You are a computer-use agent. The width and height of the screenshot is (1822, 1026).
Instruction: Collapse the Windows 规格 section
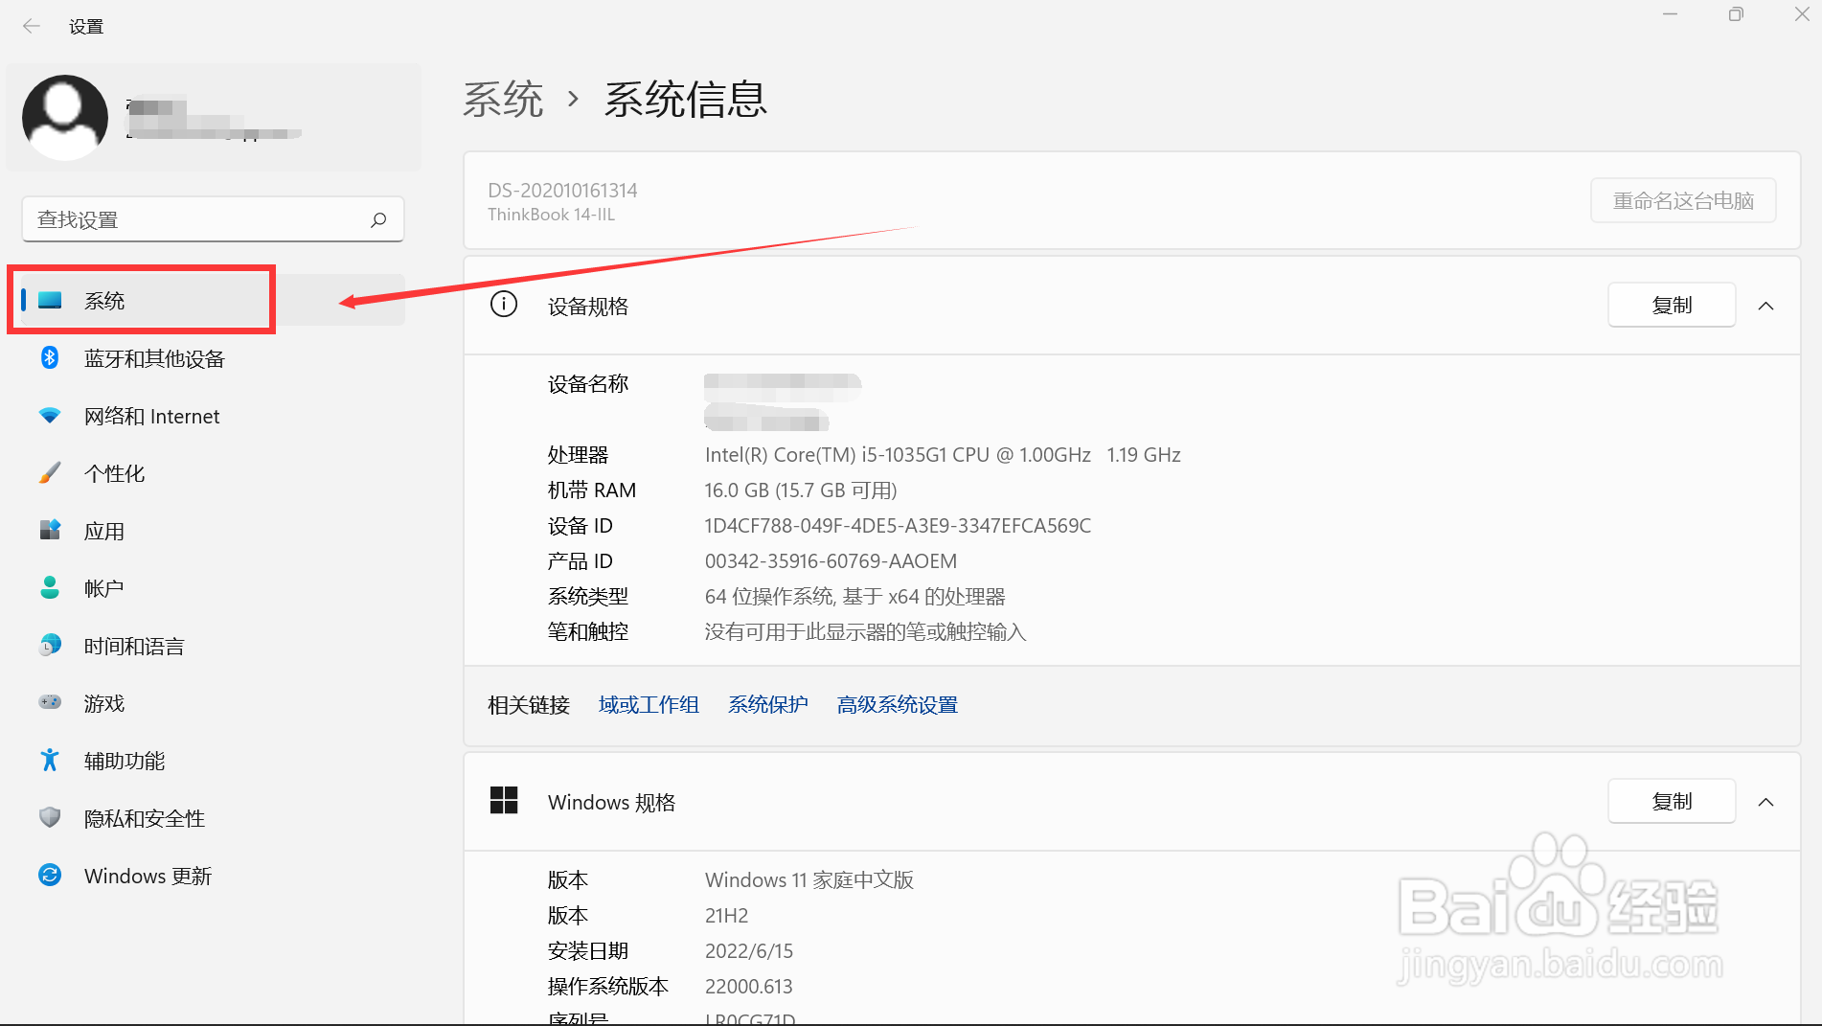point(1766,801)
